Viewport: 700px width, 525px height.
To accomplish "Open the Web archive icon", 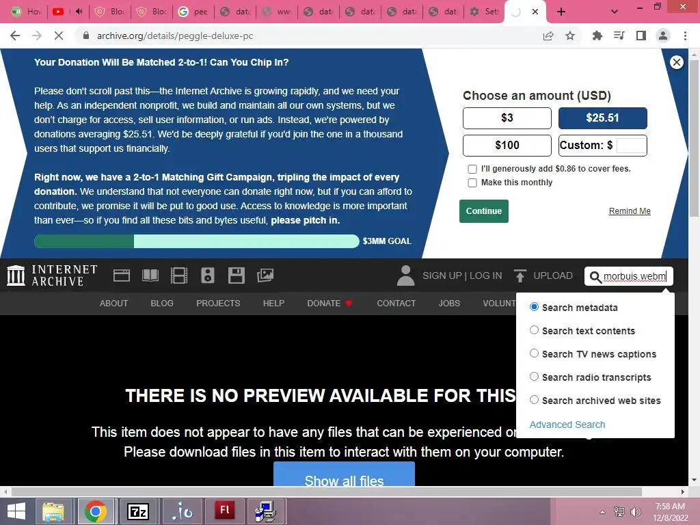I will [x=122, y=275].
